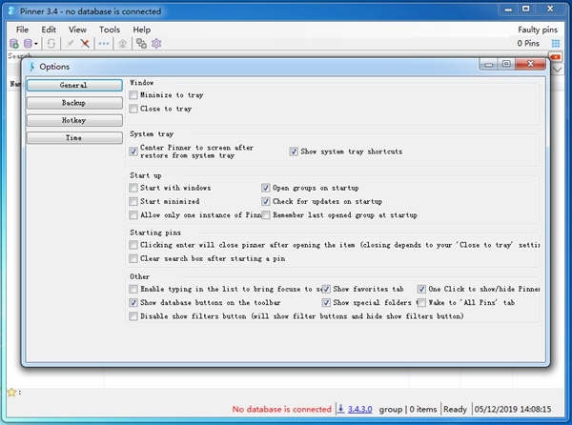The width and height of the screenshot is (572, 425).
Task: Select the Hotkey options page
Action: tap(74, 120)
